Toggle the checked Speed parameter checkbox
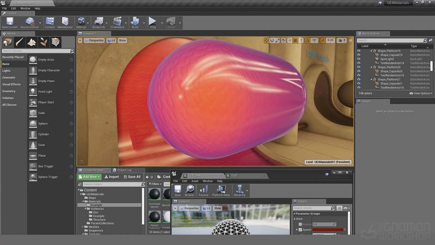This screenshot has height=245, width=435. point(300,230)
